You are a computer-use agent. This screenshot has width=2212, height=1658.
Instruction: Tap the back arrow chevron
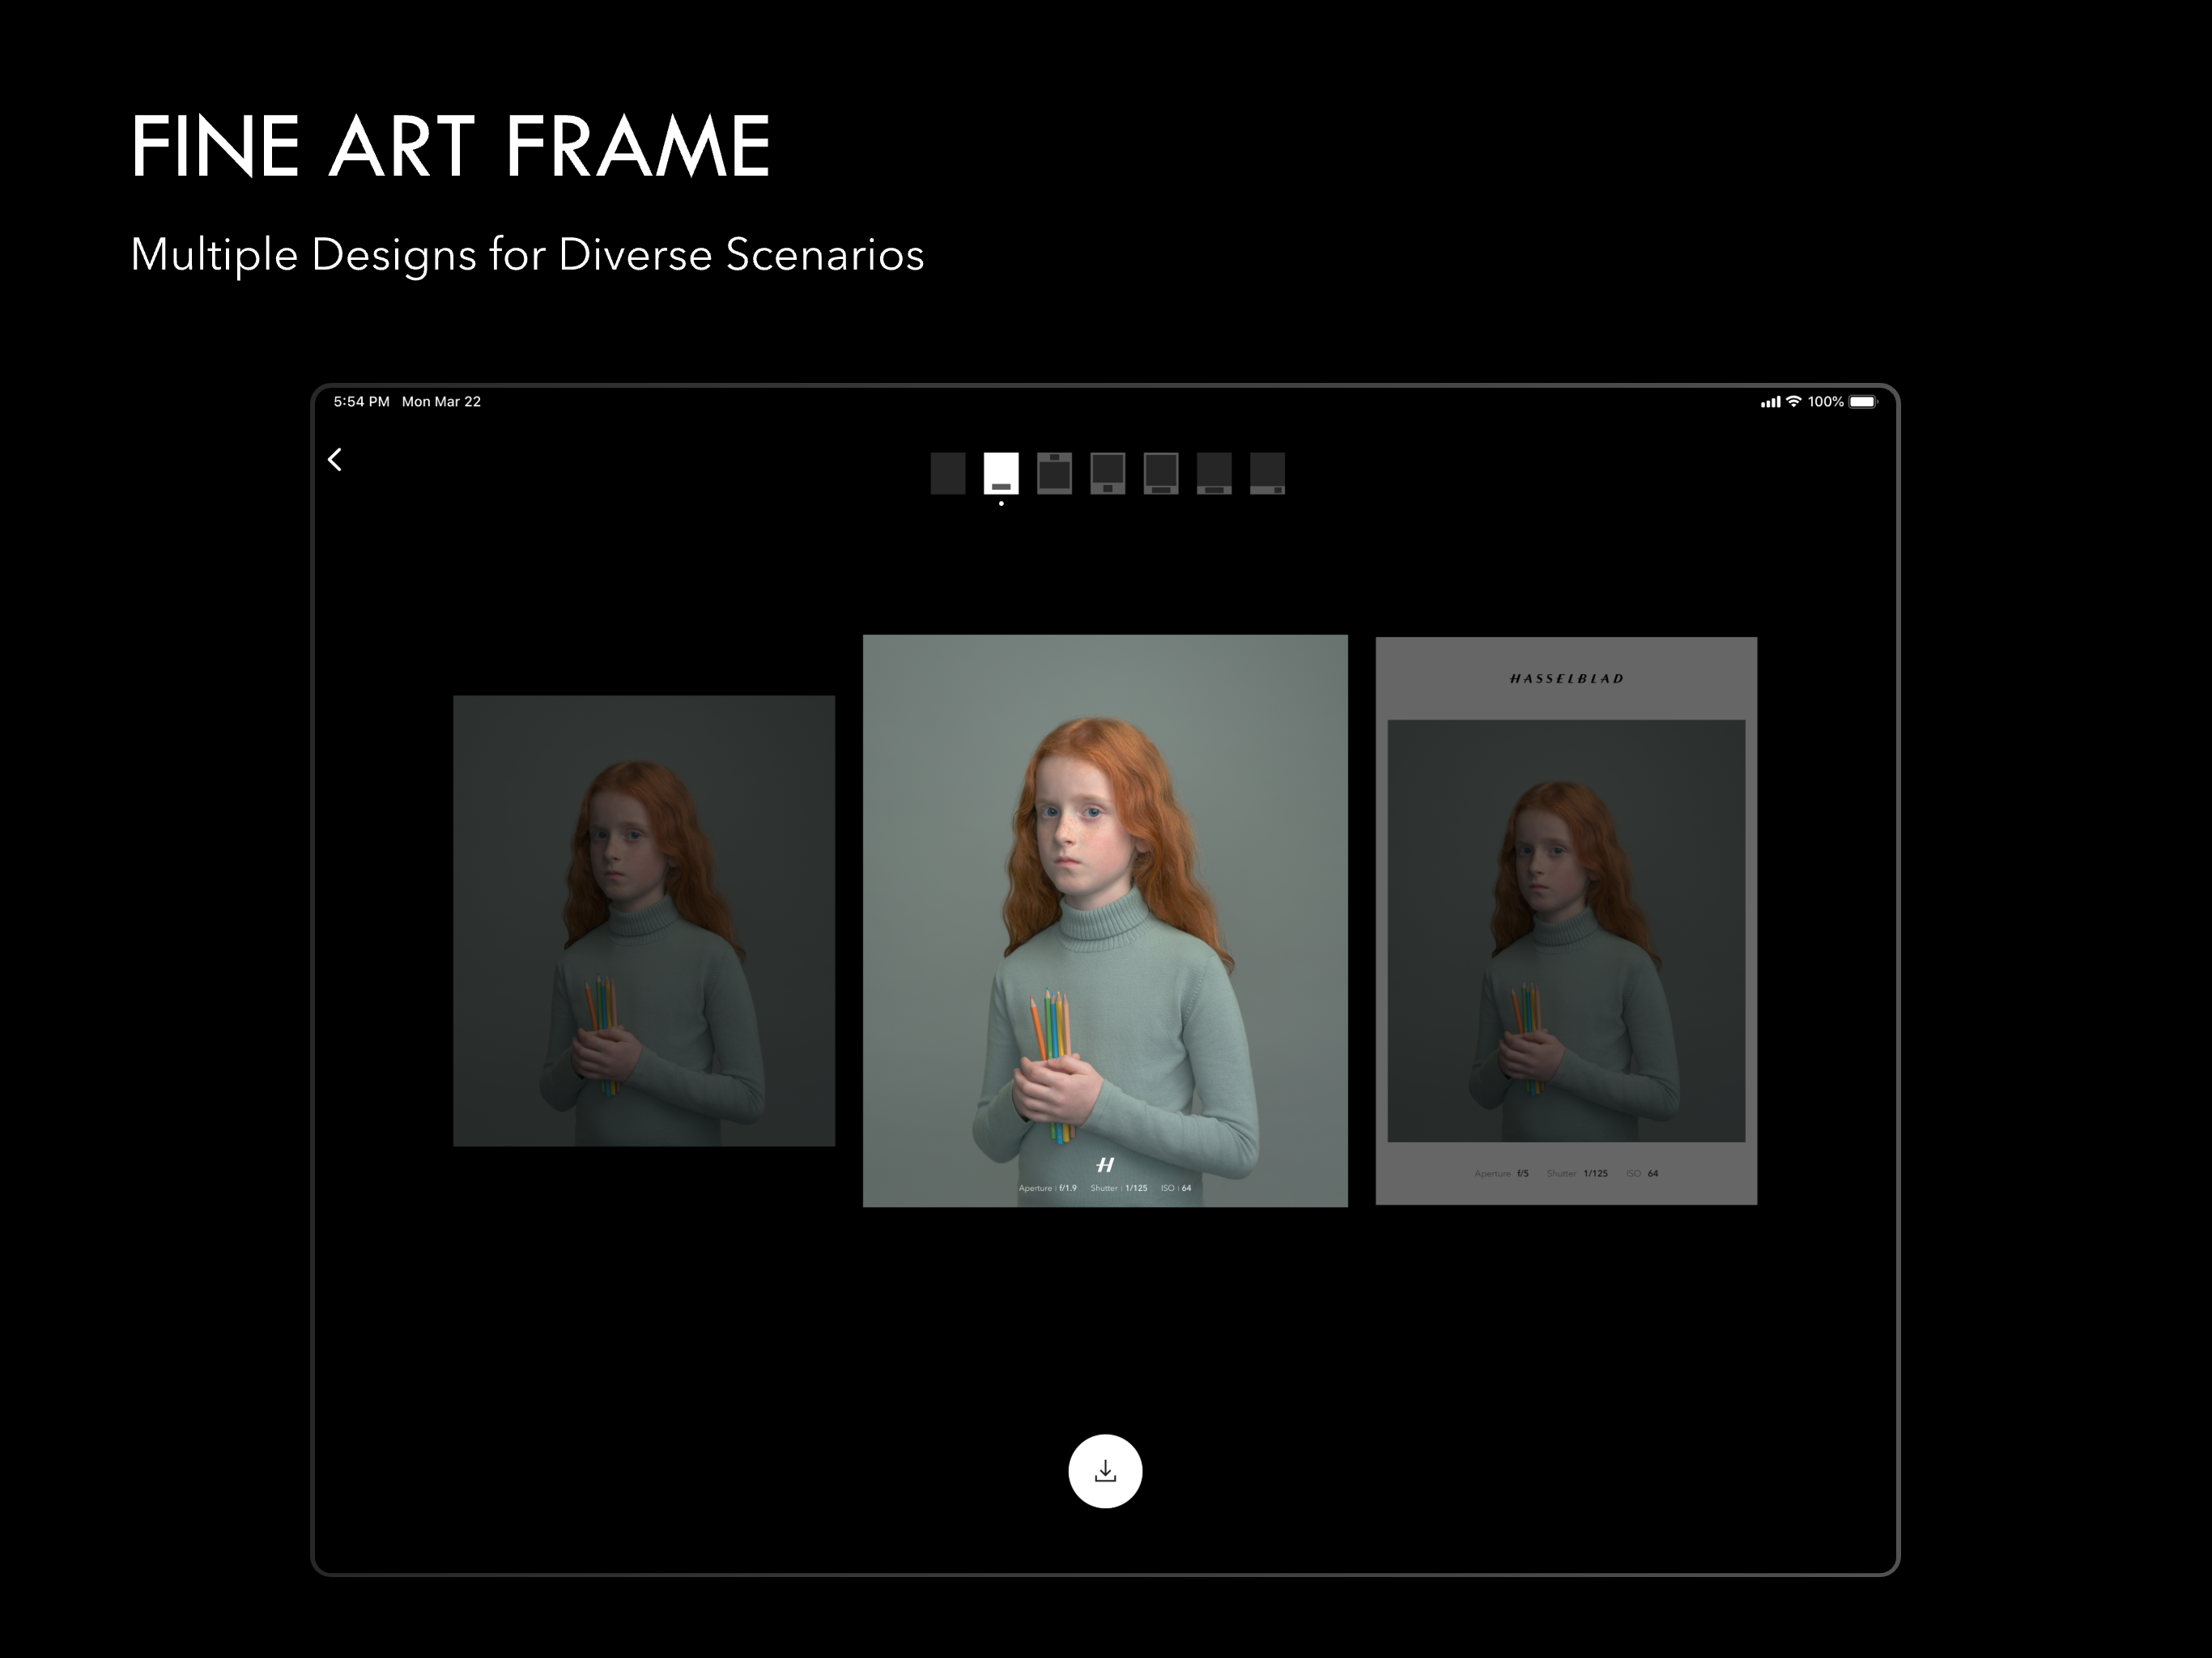tap(335, 459)
